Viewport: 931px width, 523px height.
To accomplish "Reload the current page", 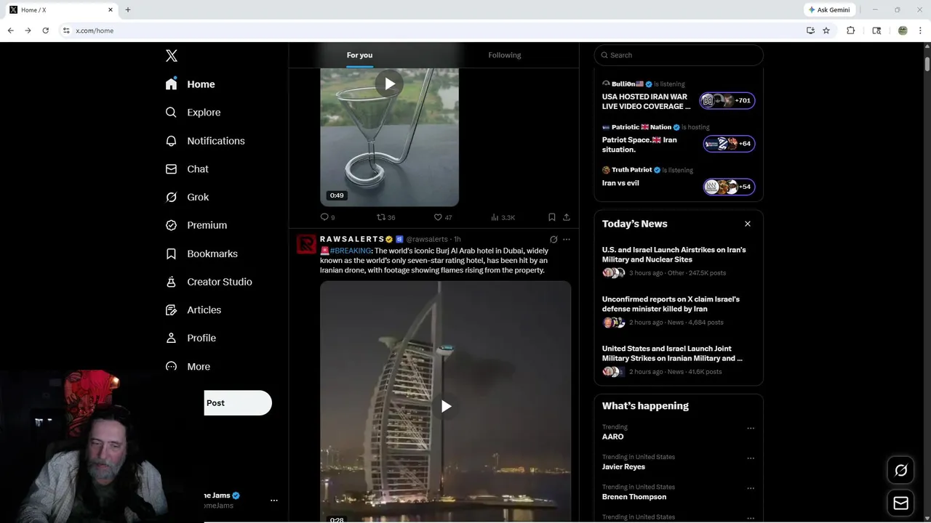I will [45, 31].
